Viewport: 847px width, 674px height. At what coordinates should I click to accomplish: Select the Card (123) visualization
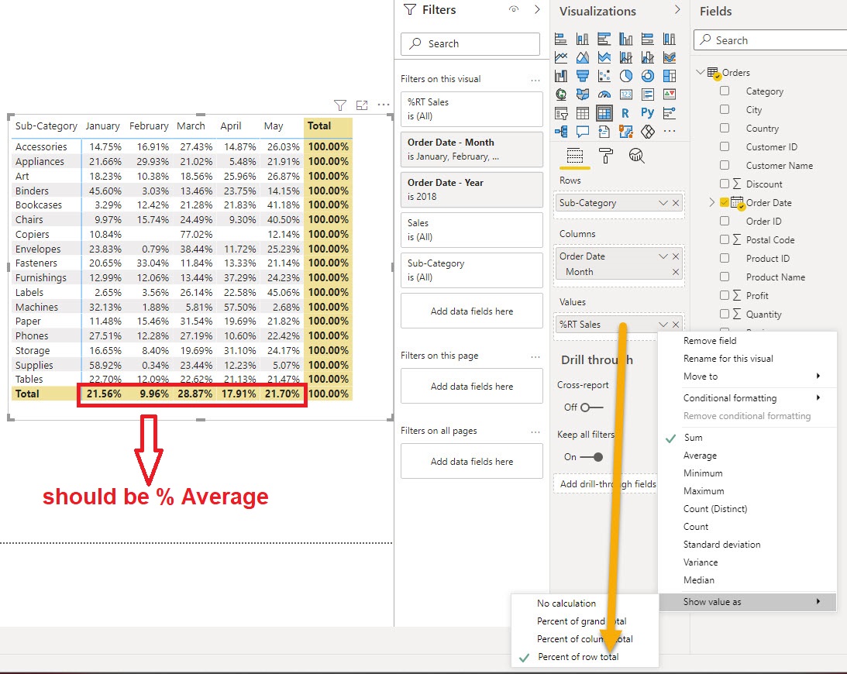pos(625,95)
